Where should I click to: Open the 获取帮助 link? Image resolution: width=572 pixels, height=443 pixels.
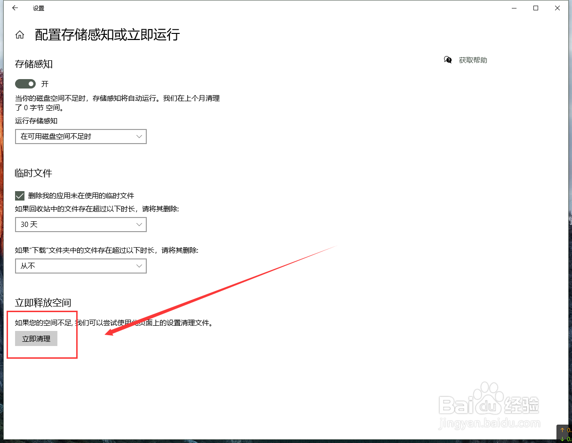point(473,60)
